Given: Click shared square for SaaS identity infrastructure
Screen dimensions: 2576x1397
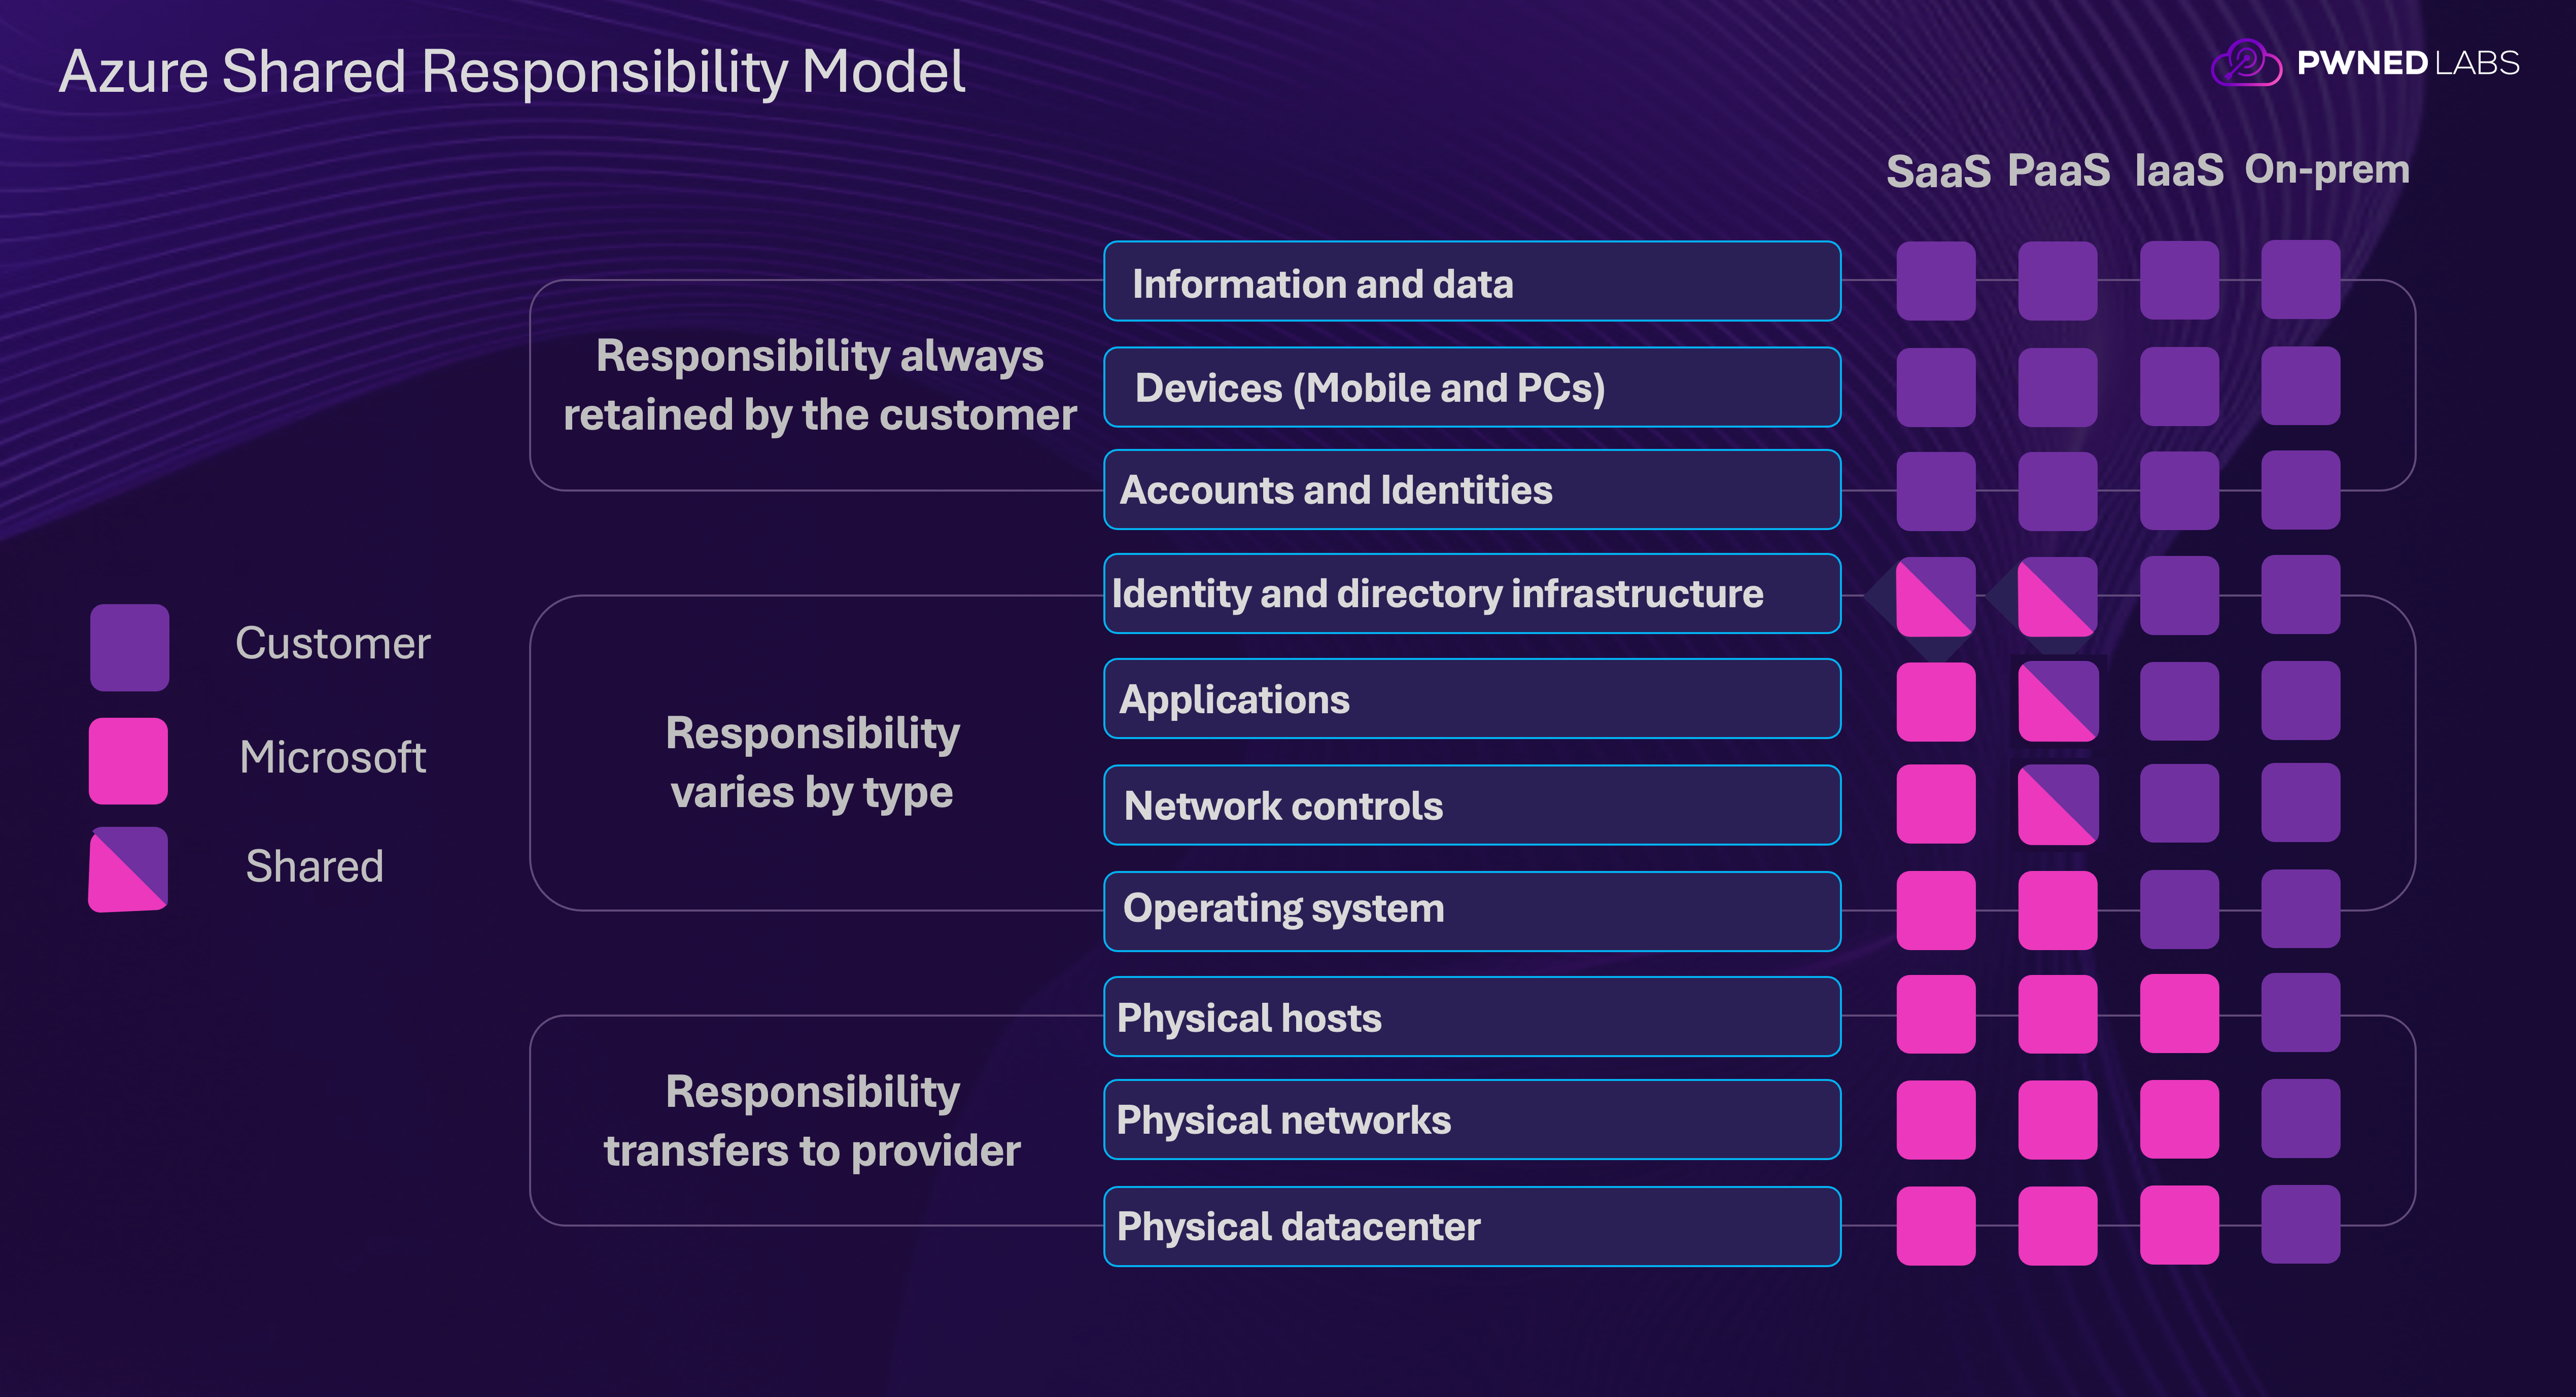Looking at the screenshot, I should 1935,596.
